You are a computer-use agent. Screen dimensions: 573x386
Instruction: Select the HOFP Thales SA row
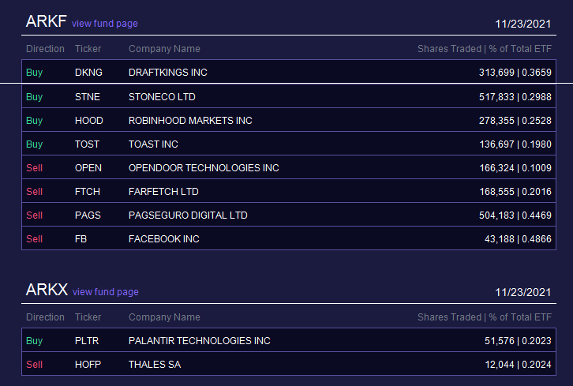pyautogui.click(x=289, y=364)
